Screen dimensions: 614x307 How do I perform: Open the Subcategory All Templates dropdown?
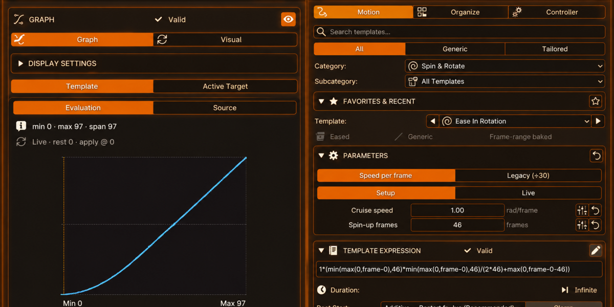tap(505, 81)
